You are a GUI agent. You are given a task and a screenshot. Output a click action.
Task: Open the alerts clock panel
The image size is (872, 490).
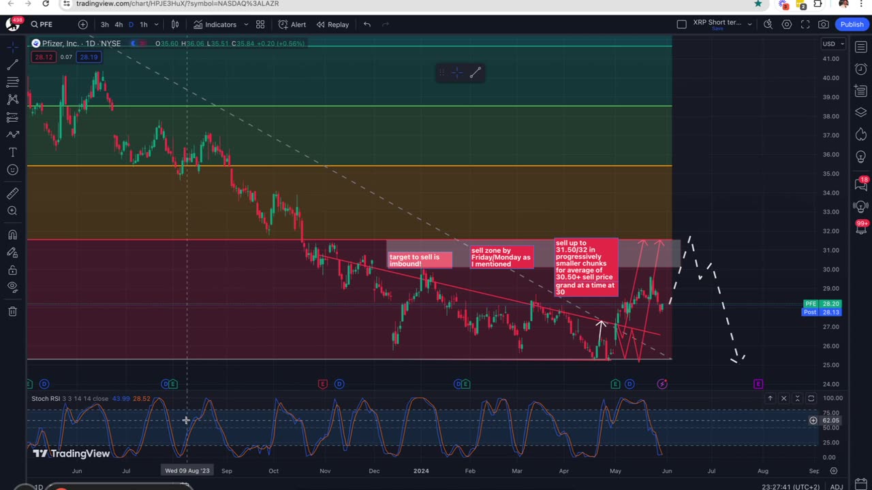click(x=861, y=69)
